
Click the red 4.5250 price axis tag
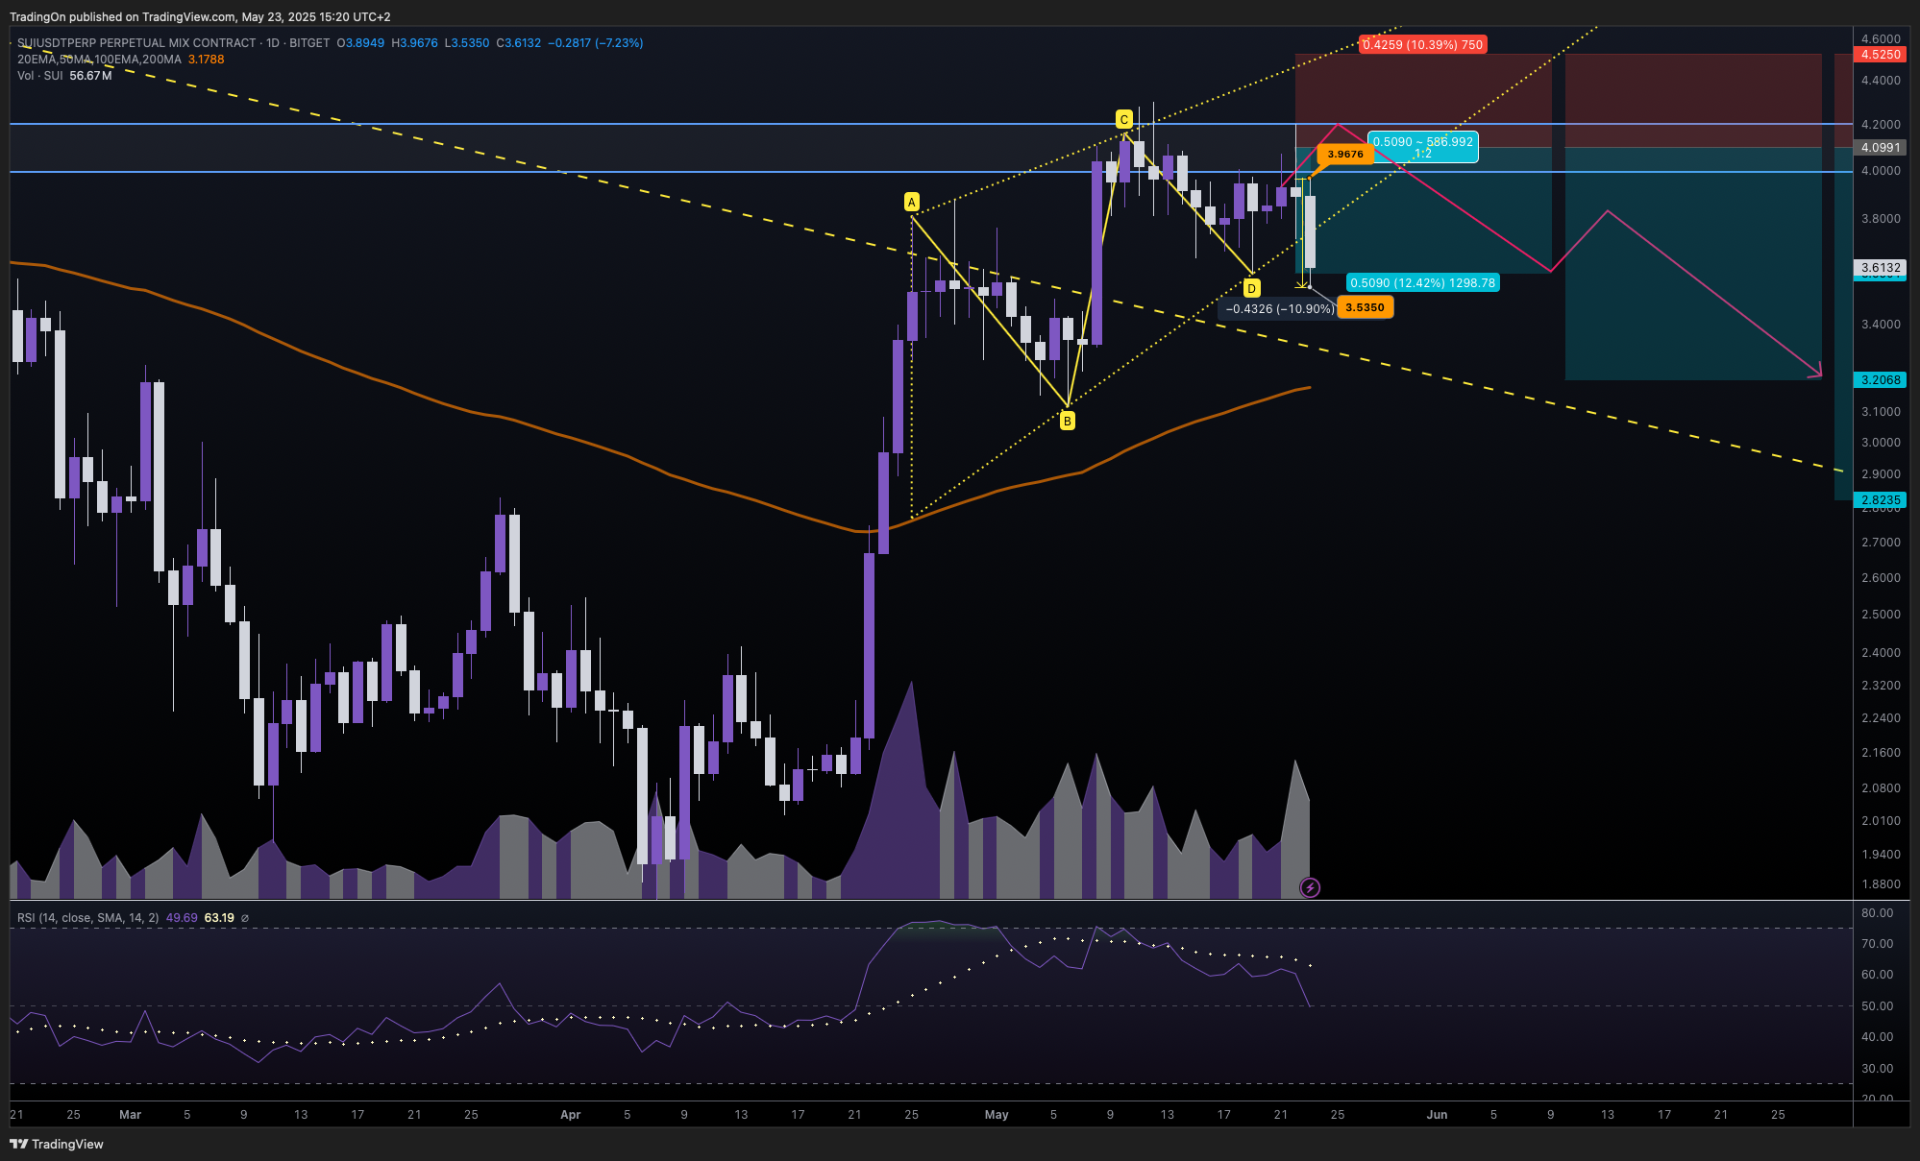(1881, 54)
